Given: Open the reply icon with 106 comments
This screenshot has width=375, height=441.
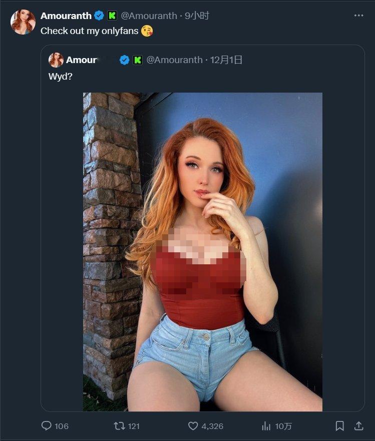Looking at the screenshot, I should [47, 426].
